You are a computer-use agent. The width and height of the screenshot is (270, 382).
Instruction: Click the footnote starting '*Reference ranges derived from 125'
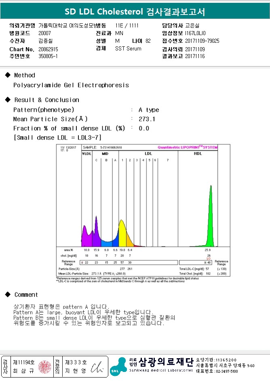(x=127, y=278)
